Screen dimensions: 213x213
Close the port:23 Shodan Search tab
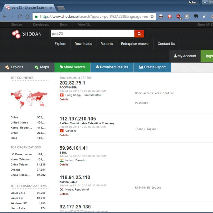point(51,8)
